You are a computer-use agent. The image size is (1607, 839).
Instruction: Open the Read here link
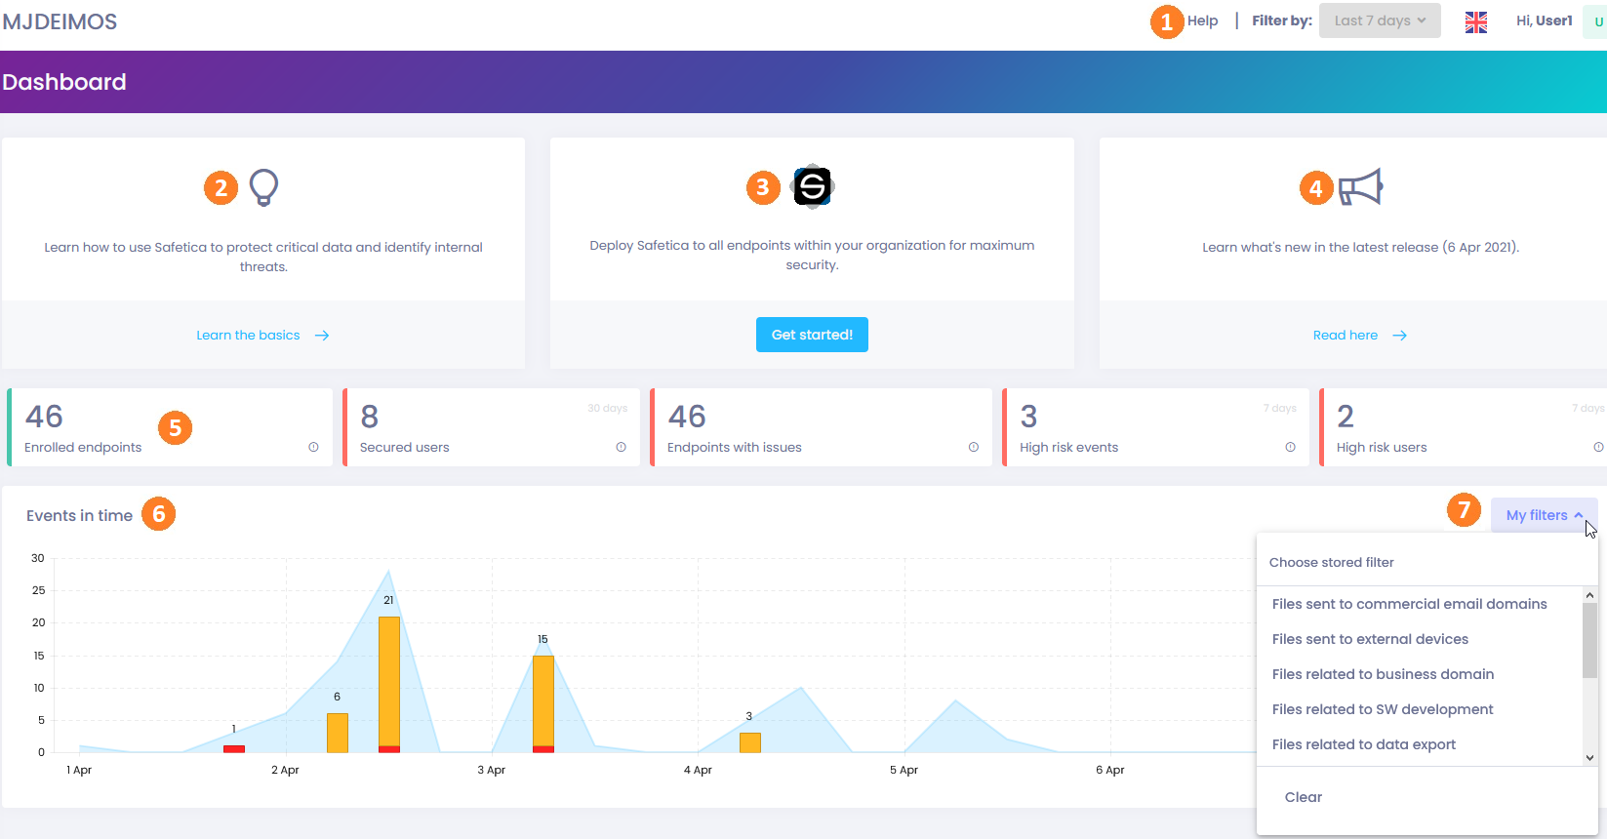(x=1346, y=336)
